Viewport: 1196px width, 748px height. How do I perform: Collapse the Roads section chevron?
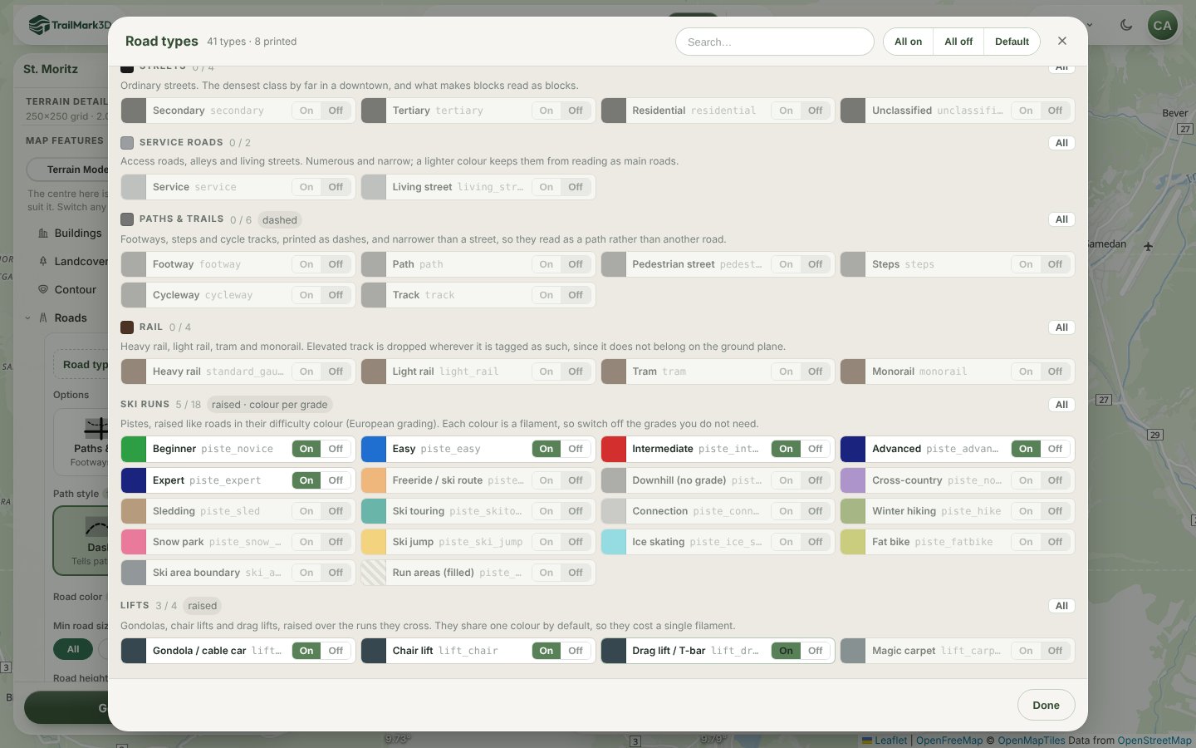(x=27, y=317)
